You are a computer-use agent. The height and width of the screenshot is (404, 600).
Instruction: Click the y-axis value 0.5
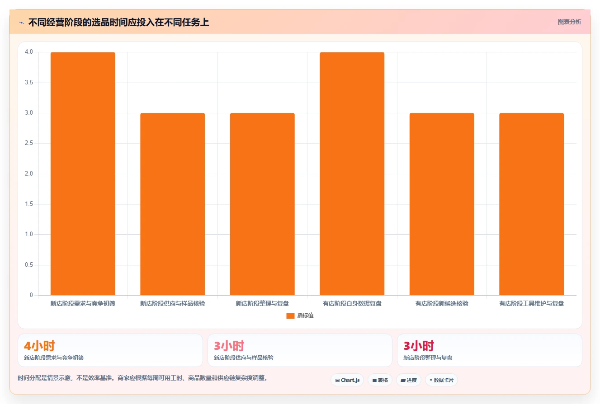[x=29, y=265]
